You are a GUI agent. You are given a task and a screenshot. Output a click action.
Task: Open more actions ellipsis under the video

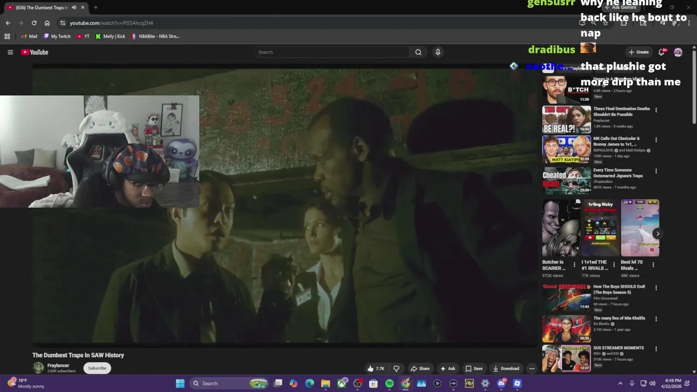point(532,369)
